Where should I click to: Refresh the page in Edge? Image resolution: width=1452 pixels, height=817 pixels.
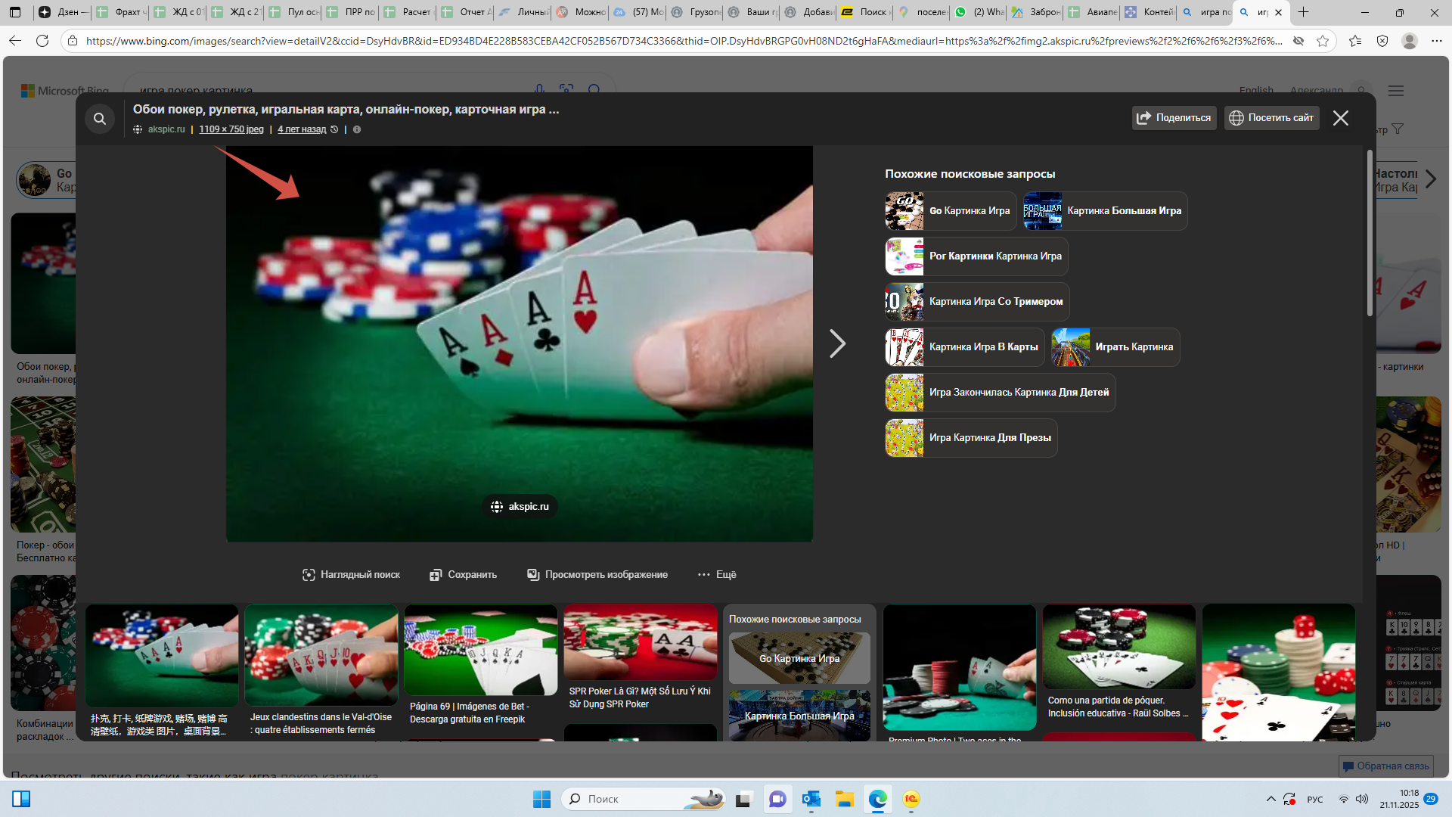(x=42, y=41)
